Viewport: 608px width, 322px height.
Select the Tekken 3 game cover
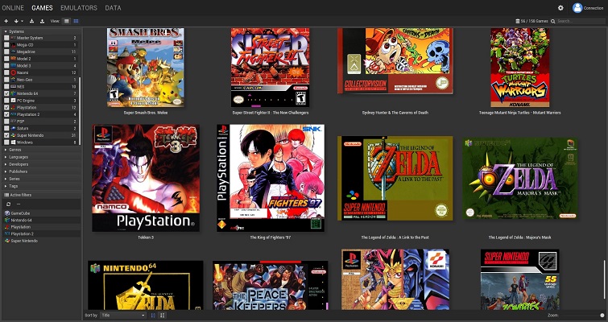click(x=146, y=178)
